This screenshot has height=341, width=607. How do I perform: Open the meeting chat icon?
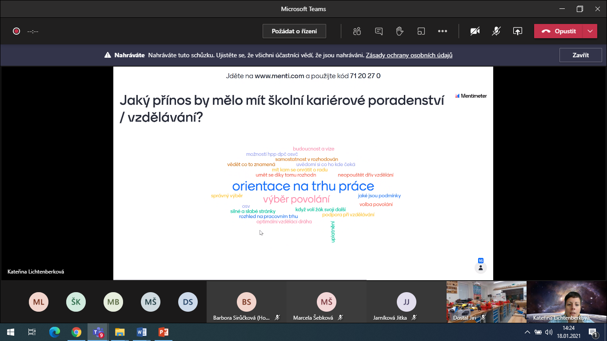[379, 31]
